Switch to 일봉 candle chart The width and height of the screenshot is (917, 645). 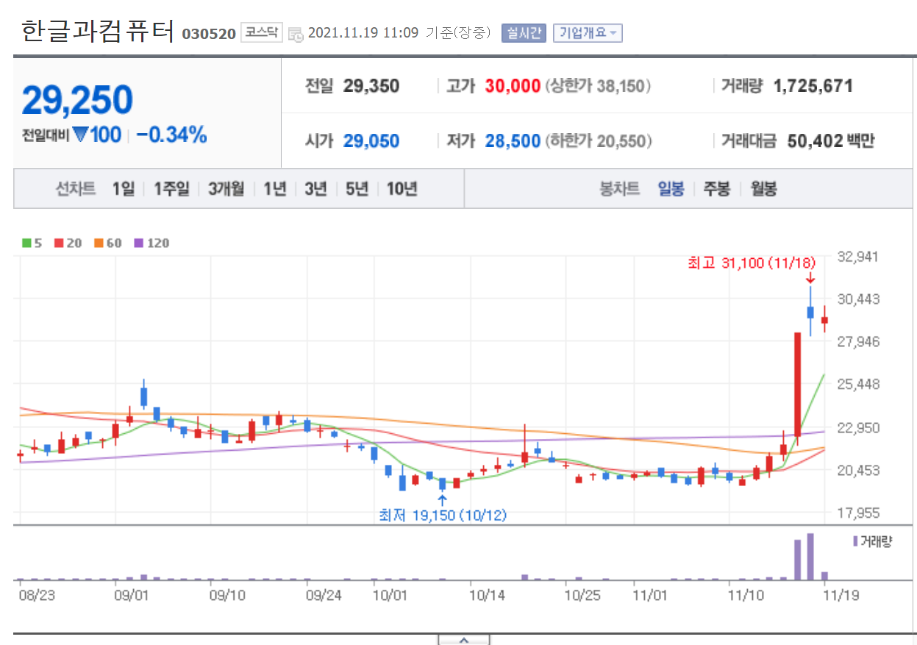tap(671, 189)
